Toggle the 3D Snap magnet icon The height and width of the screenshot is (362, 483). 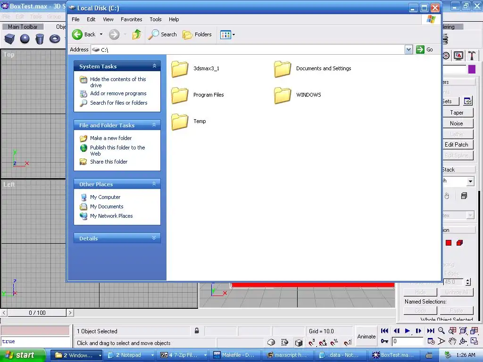pos(312,342)
